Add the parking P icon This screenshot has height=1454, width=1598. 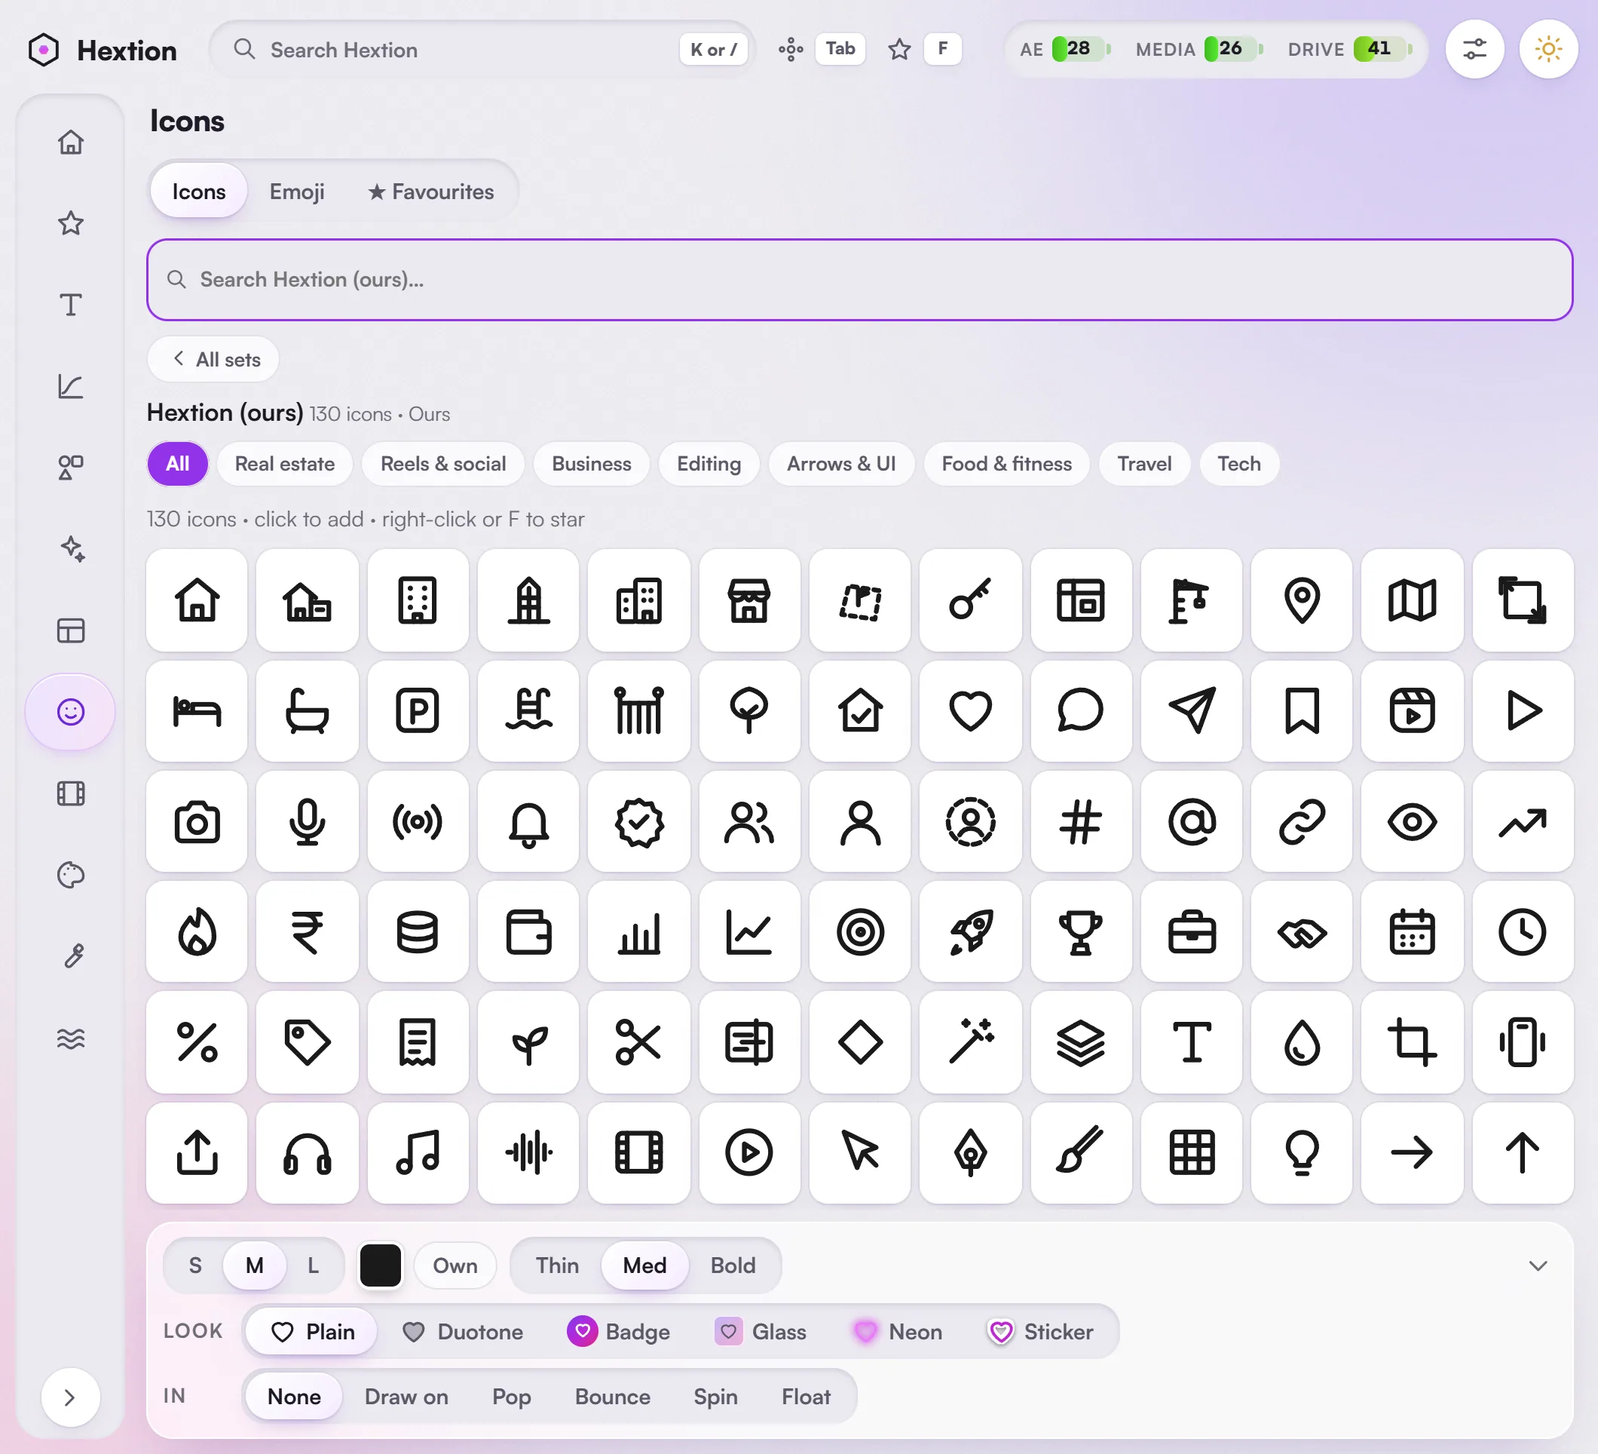pos(418,710)
